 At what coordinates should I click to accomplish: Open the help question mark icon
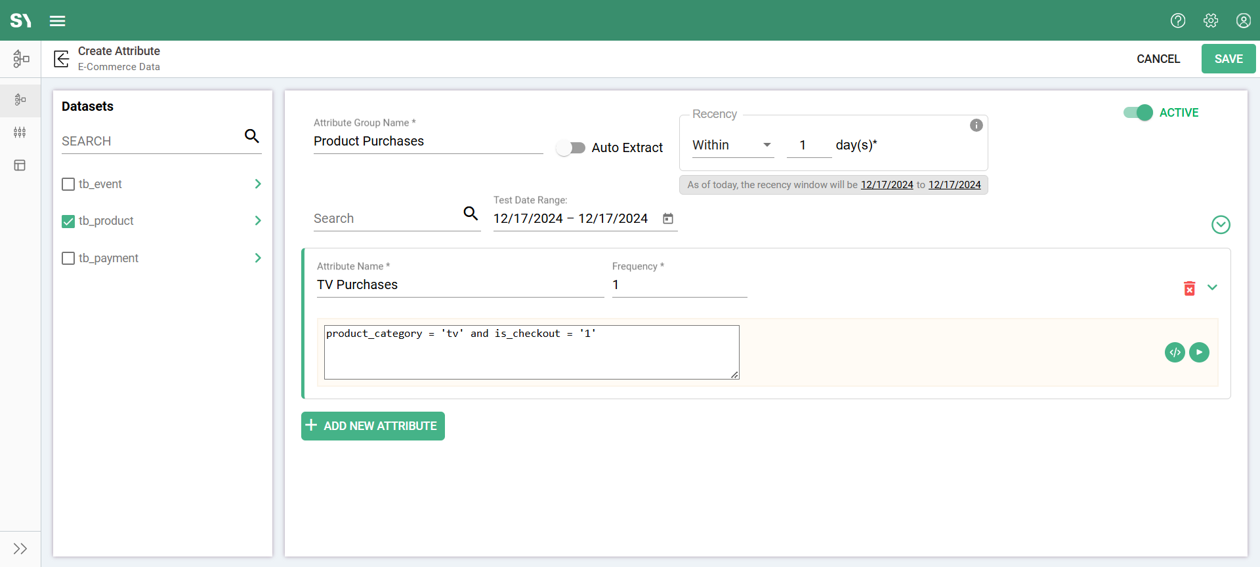[x=1178, y=21]
